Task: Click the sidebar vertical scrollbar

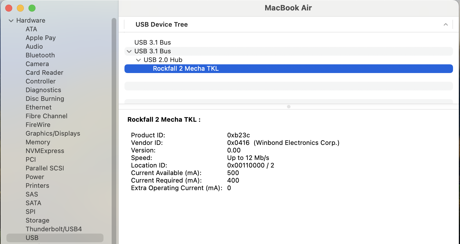Action: [x=114, y=130]
